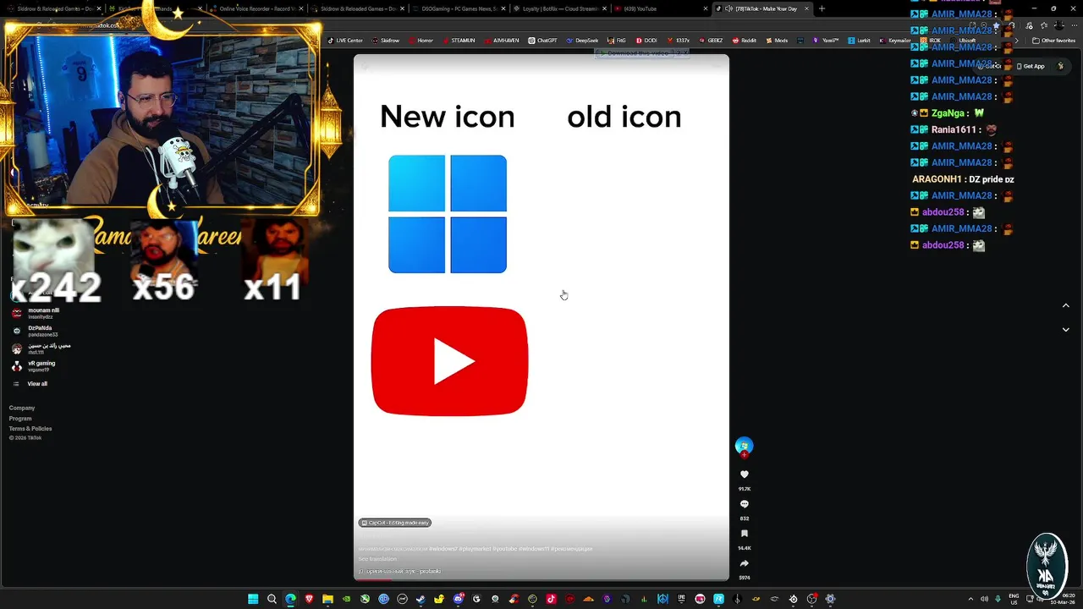The height and width of the screenshot is (609, 1083).
Task: Open the Other favorites folder
Action: pyautogui.click(x=1053, y=41)
